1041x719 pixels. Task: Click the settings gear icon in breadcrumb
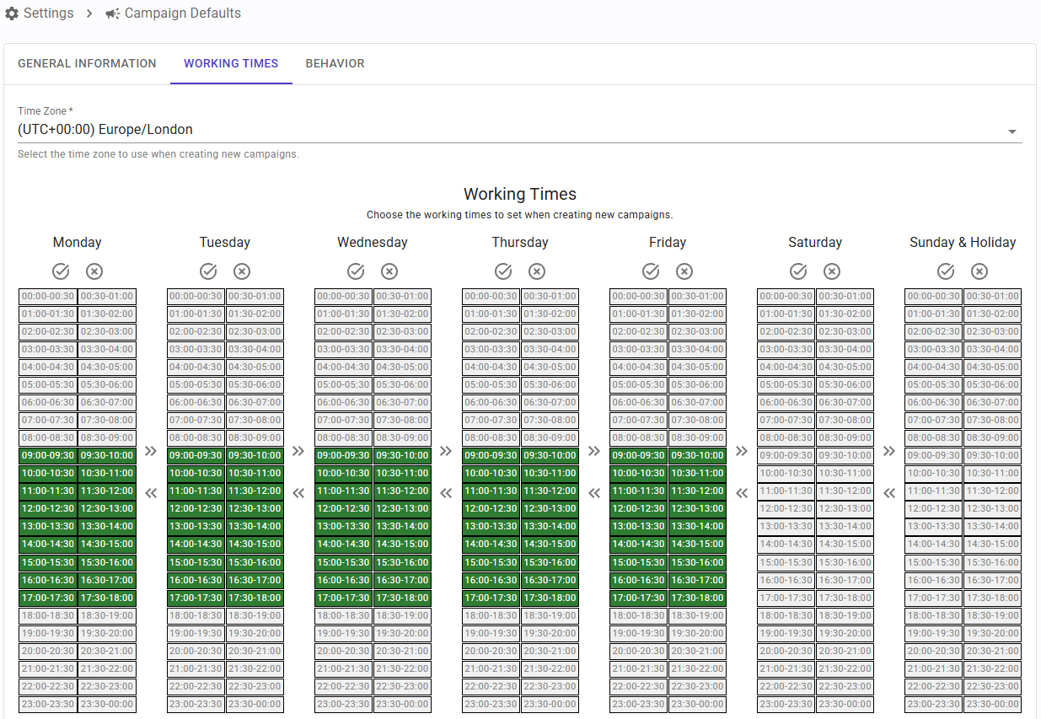[12, 13]
